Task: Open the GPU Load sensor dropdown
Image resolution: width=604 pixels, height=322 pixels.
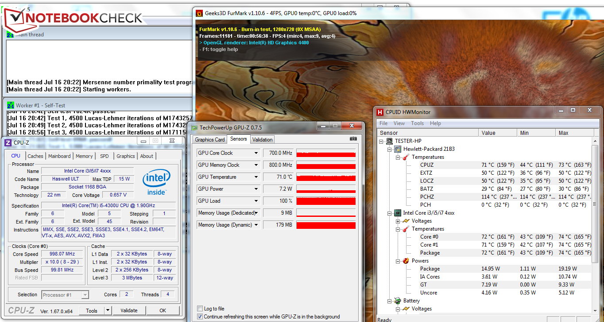Action: [256, 201]
